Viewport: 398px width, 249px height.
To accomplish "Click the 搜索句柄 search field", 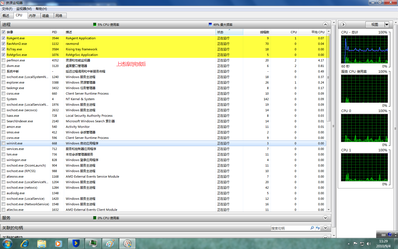I will coord(290,228).
